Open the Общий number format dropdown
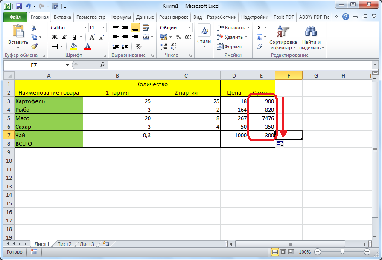Image resolution: width=382 pixels, height=260 pixels. [x=189, y=28]
